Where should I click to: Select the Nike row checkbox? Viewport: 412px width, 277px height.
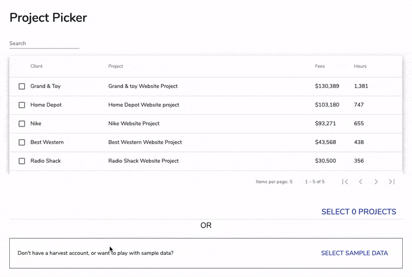point(22,124)
